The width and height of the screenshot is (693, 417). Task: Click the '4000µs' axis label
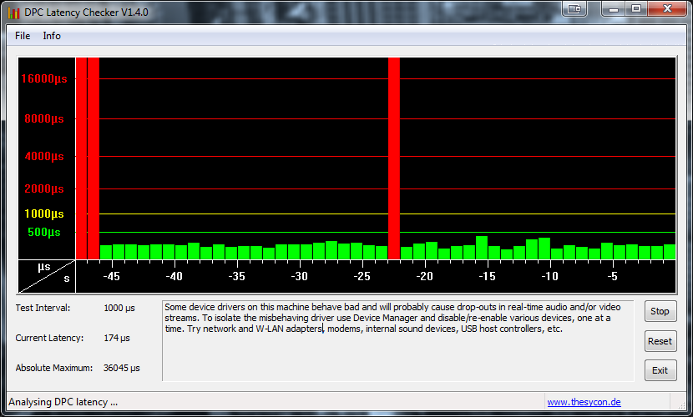click(44, 156)
